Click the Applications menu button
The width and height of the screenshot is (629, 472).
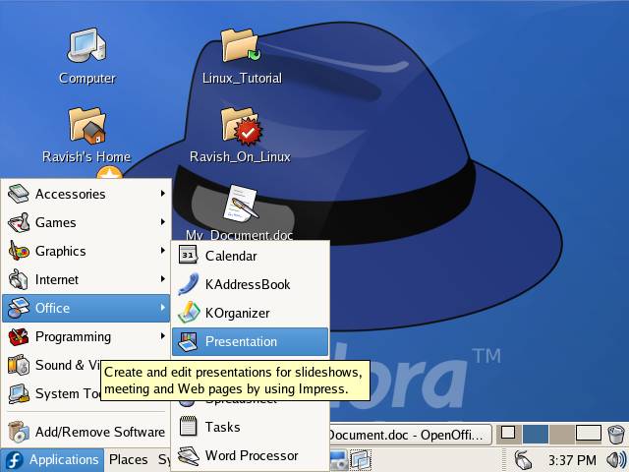[52, 459]
